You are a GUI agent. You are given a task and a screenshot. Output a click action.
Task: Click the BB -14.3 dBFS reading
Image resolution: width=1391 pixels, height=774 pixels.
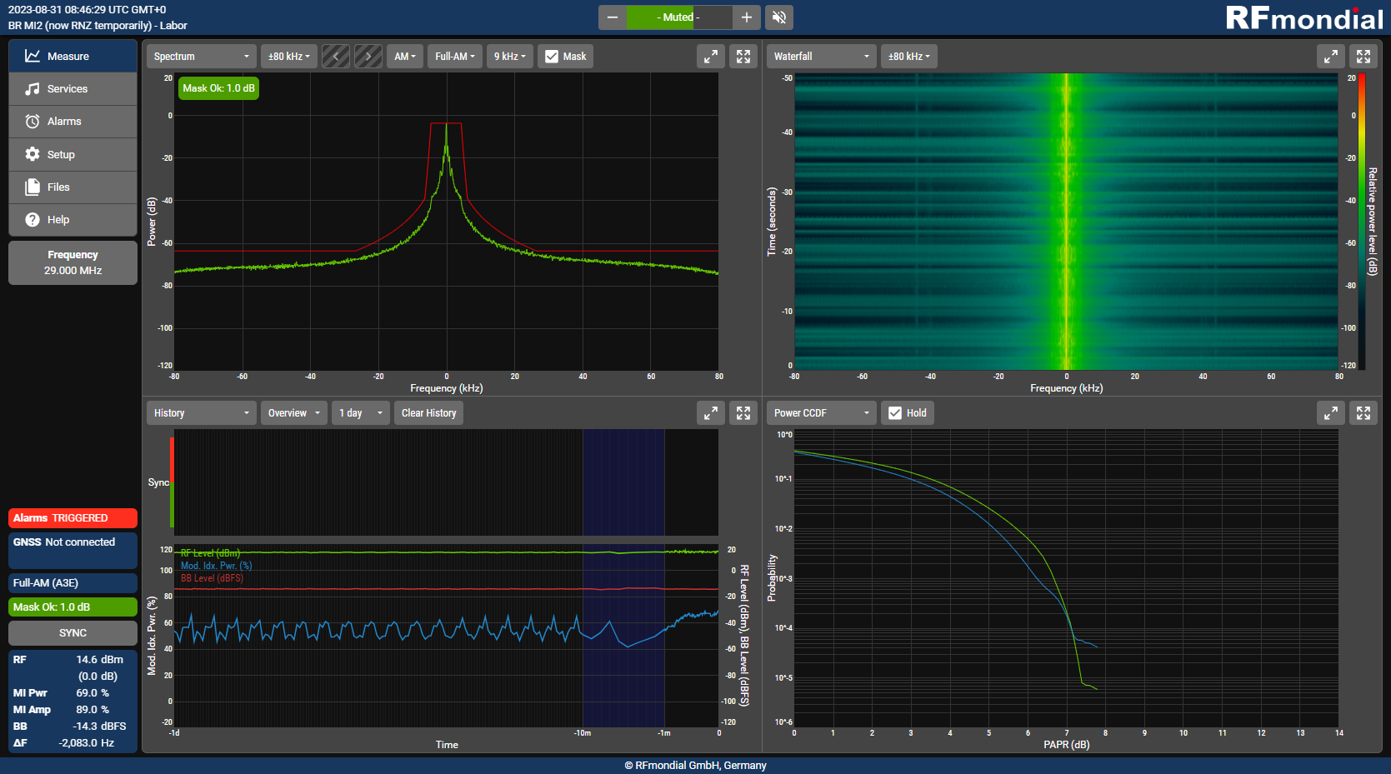(73, 727)
